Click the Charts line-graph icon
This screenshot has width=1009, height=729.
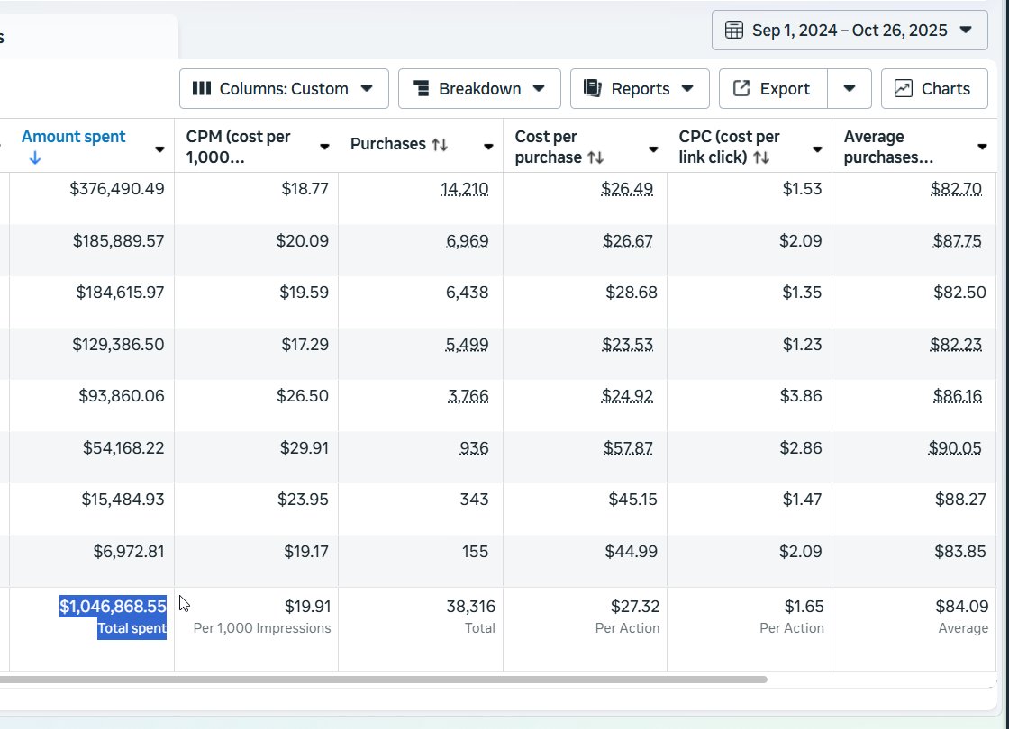click(904, 89)
